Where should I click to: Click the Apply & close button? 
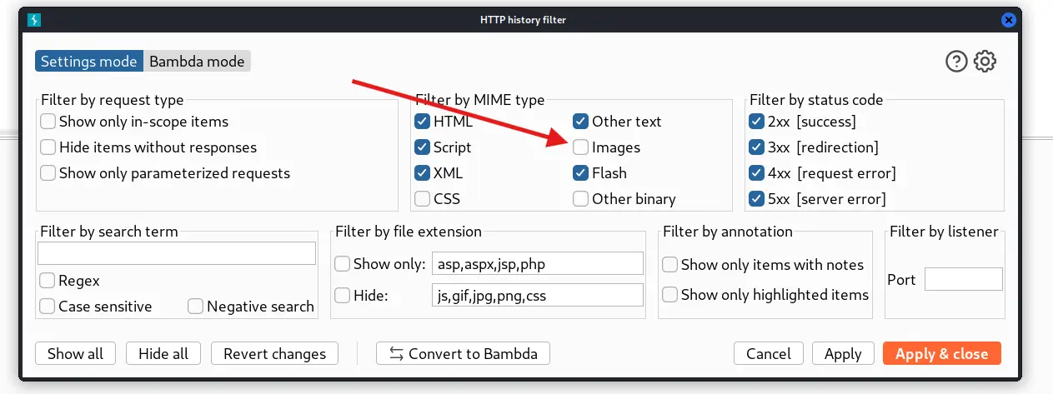tap(942, 353)
